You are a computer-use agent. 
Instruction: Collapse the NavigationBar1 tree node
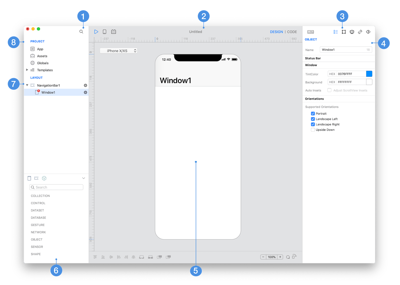coord(27,85)
